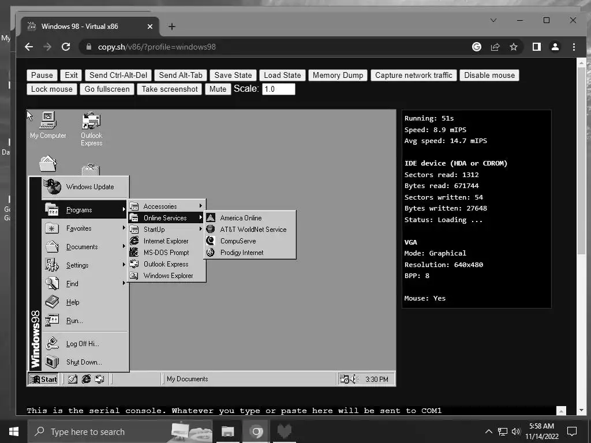
Task: Expand Find submenu arrow
Action: point(124,283)
